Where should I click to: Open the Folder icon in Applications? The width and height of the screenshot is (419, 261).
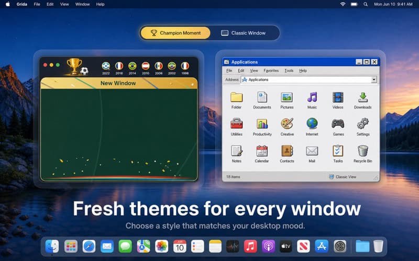pyautogui.click(x=237, y=100)
